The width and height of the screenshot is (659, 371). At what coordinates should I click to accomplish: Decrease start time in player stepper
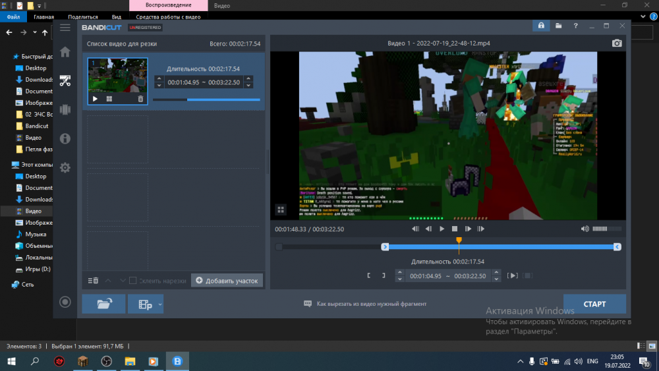click(x=400, y=279)
